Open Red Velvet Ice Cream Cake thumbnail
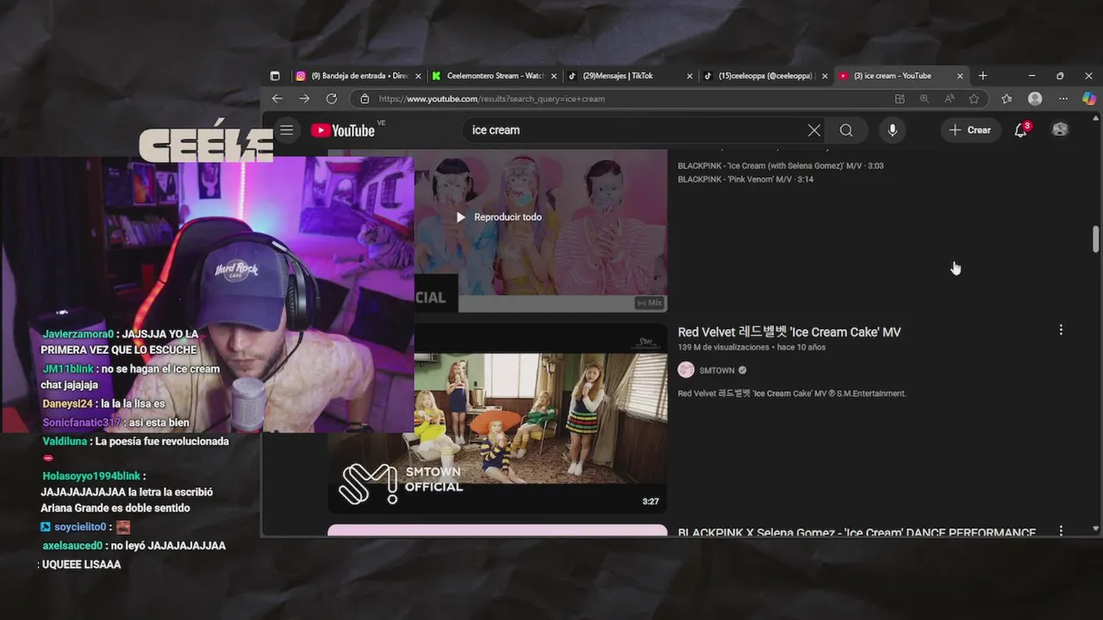The width and height of the screenshot is (1103, 620). point(497,418)
